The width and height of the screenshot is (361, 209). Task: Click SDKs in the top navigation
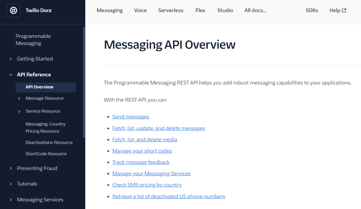pos(312,10)
